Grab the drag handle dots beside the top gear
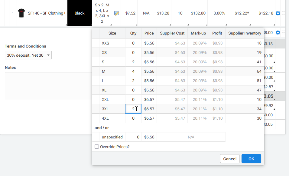Viewport: 289px width, 176px height. coord(284,13)
